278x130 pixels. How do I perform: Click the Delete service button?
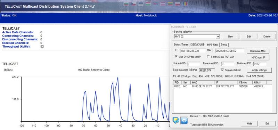pos(267,36)
